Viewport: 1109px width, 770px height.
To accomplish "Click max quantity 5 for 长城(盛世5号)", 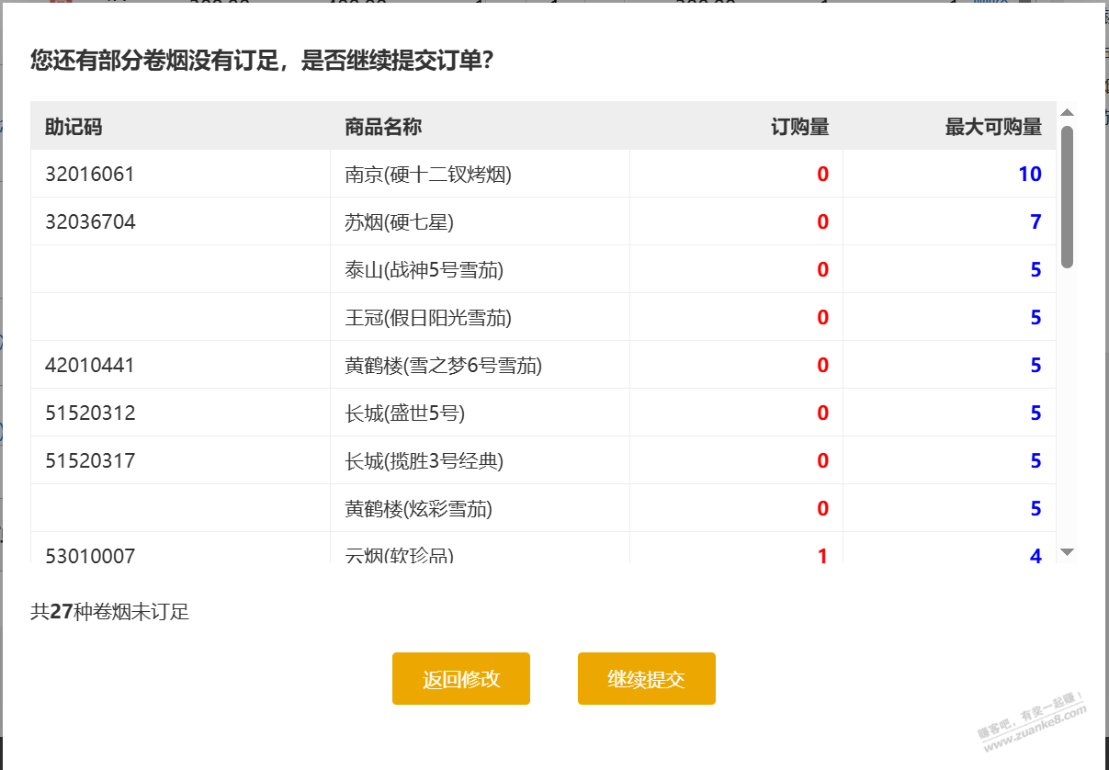I will tap(1035, 413).
